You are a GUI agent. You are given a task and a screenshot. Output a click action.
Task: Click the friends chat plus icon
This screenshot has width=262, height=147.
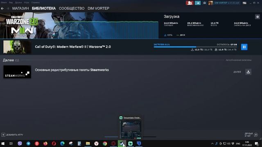pyautogui.click(x=256, y=135)
